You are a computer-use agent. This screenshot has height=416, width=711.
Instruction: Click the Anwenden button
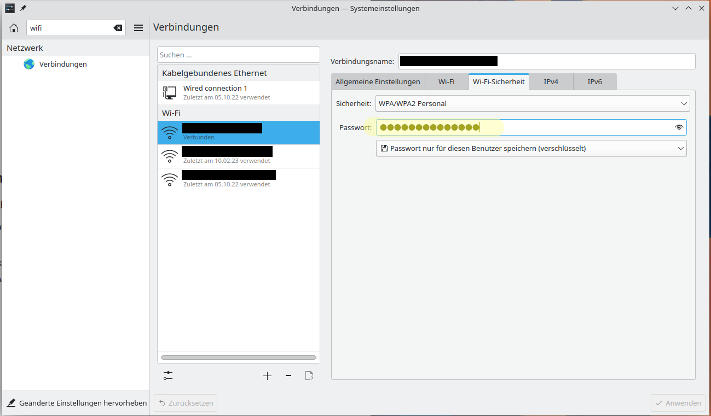(x=678, y=403)
